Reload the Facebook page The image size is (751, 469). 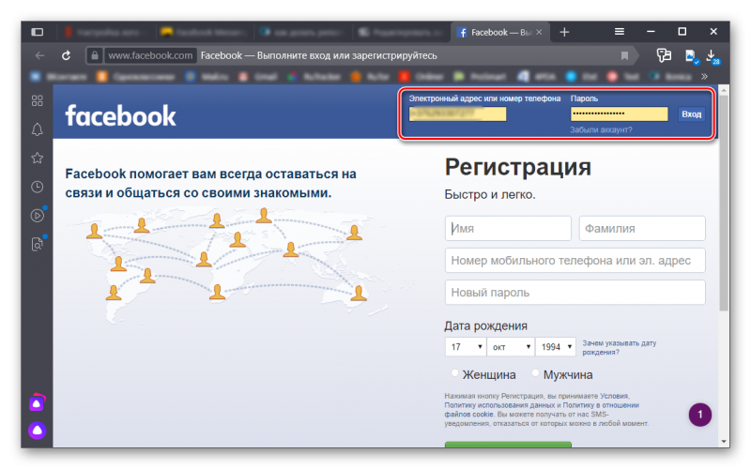[66, 55]
